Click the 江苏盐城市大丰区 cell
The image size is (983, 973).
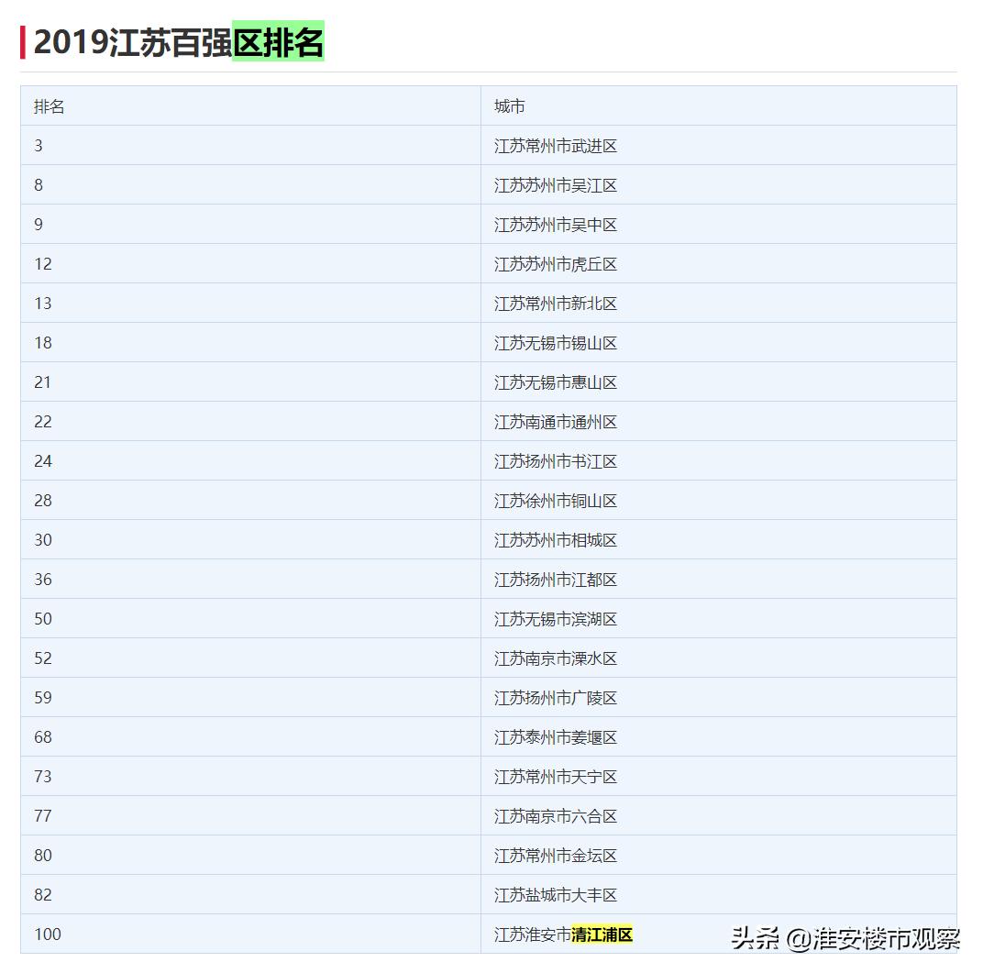[556, 895]
